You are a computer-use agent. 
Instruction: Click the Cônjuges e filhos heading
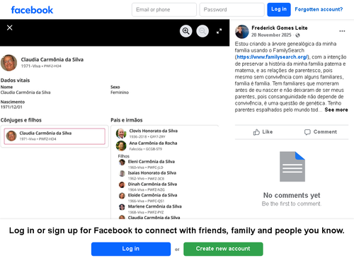tap(21, 120)
